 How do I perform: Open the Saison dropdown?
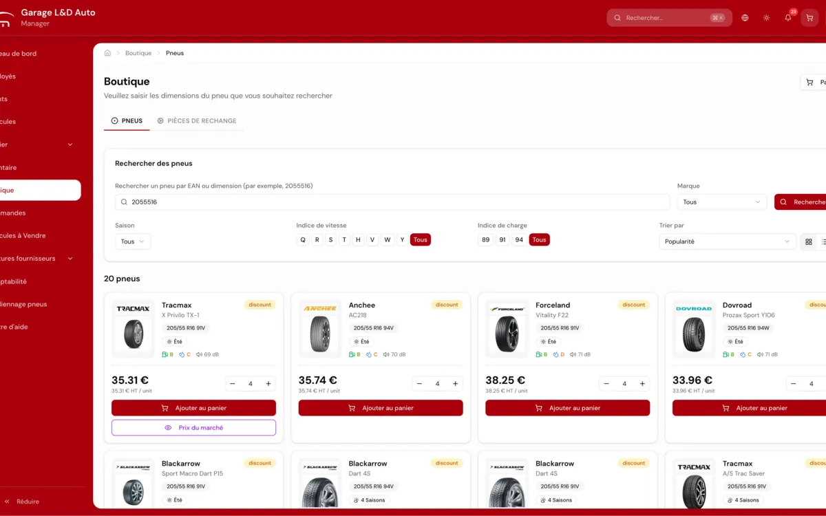[133, 241]
